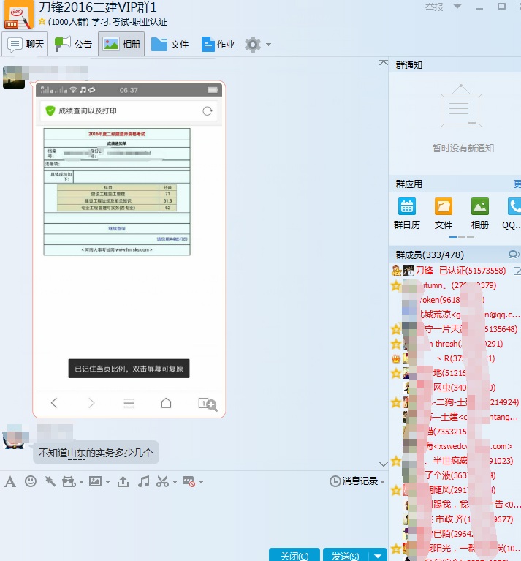Click the edit icon beside 刀锋's entry

(517, 271)
